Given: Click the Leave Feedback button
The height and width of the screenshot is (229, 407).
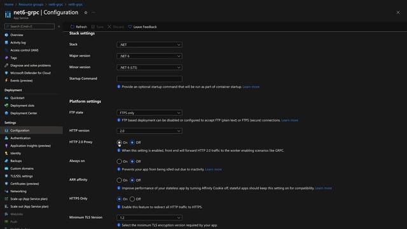Looking at the screenshot, I should [x=142, y=27].
